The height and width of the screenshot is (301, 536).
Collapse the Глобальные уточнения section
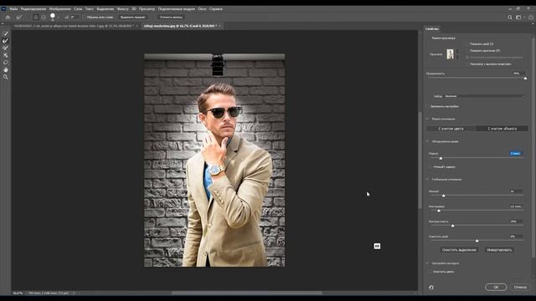pyautogui.click(x=427, y=179)
